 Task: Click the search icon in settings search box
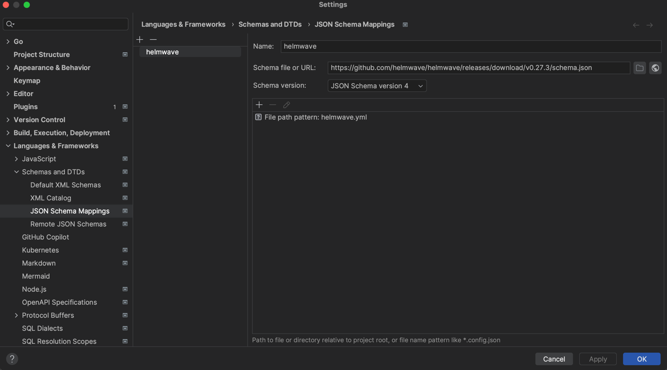pyautogui.click(x=10, y=24)
